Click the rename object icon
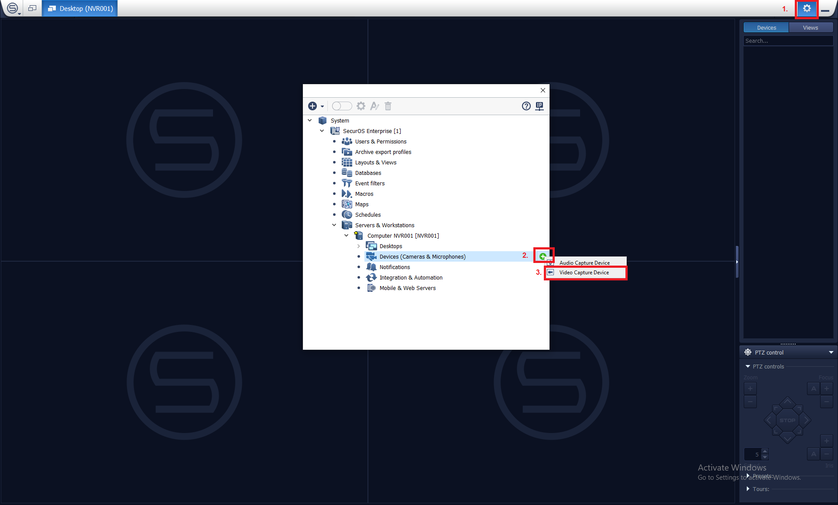This screenshot has width=838, height=505. click(374, 106)
